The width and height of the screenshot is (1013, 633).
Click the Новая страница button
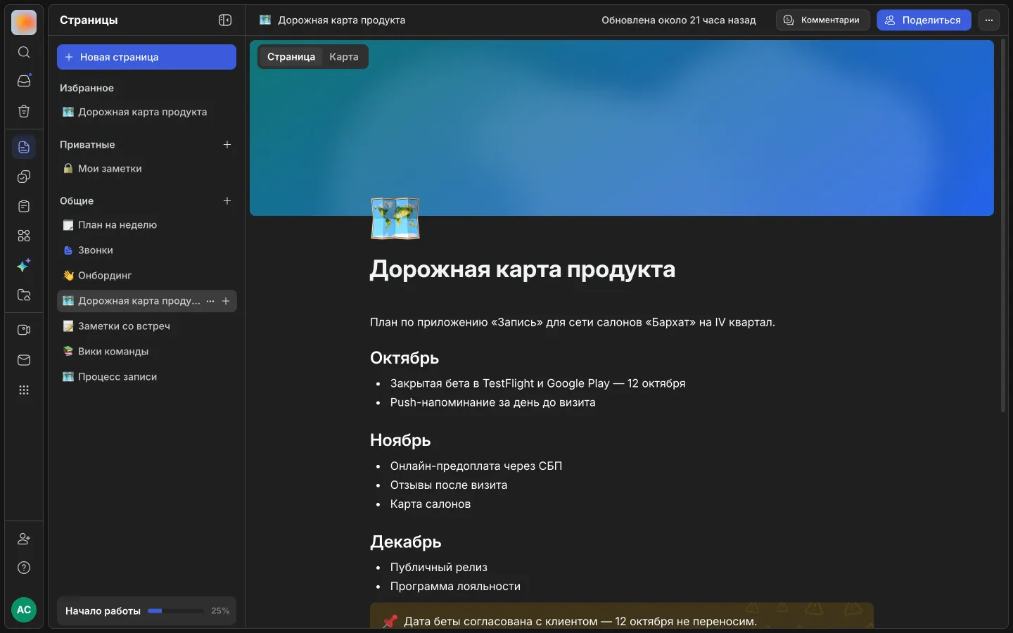[146, 57]
